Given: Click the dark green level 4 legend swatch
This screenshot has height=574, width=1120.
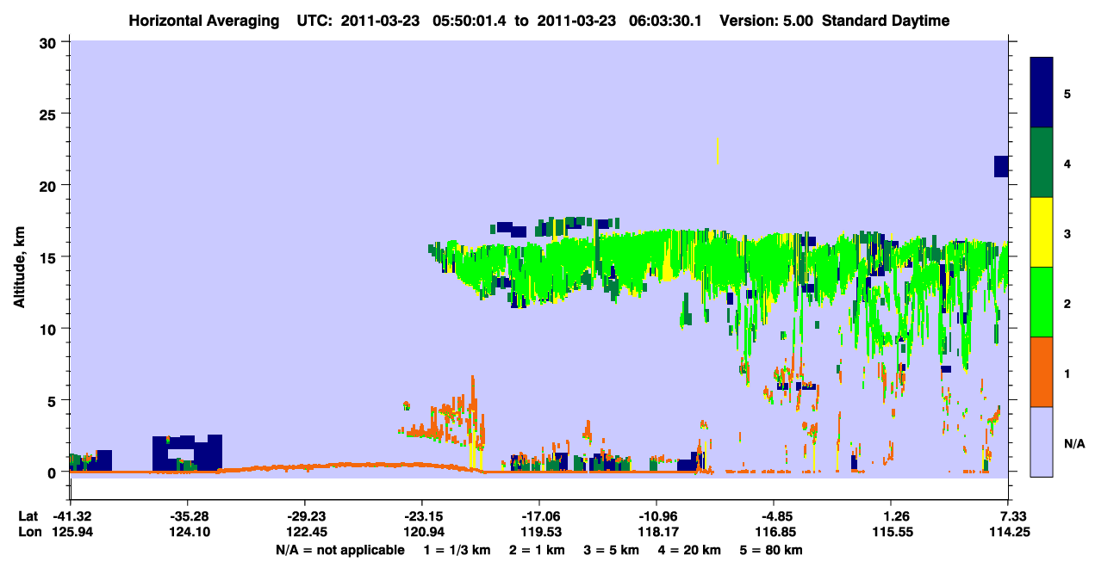Looking at the screenshot, I should coord(1042,163).
